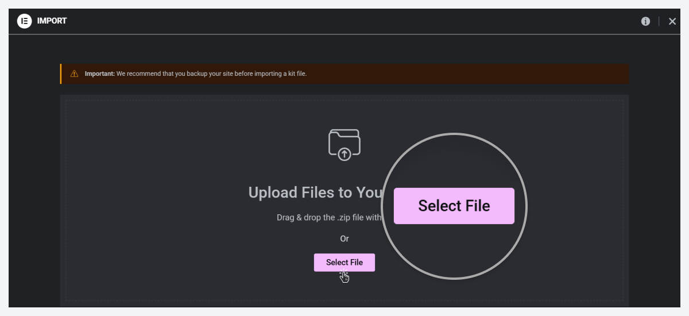The height and width of the screenshot is (316, 689).
Task: Open the info icon in the header
Action: (x=645, y=21)
